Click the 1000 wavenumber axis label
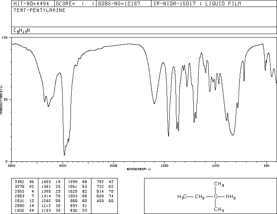The image size is (277, 214). [x=215, y=166]
